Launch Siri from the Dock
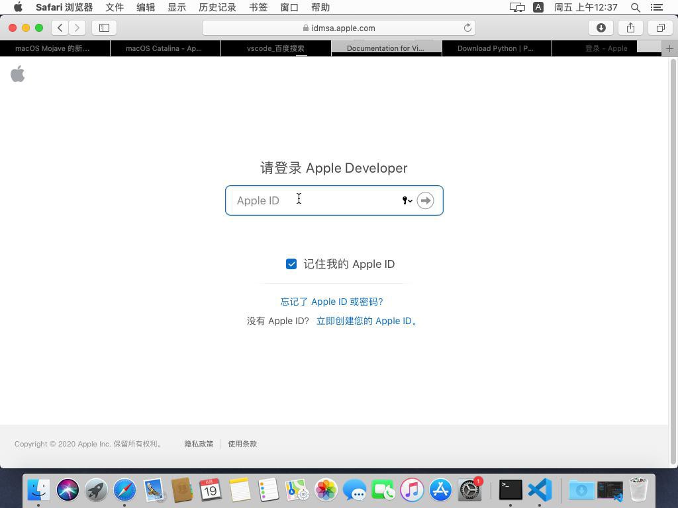This screenshot has width=678, height=508. point(68,490)
